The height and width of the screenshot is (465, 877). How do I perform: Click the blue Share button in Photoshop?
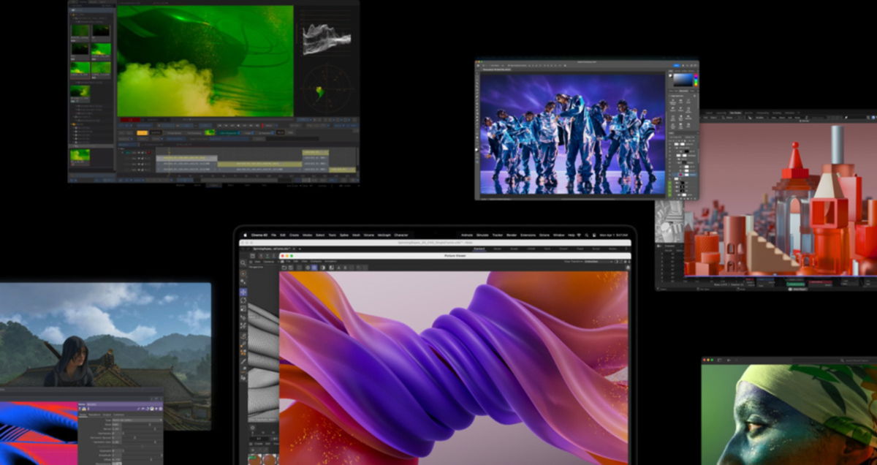pyautogui.click(x=676, y=66)
